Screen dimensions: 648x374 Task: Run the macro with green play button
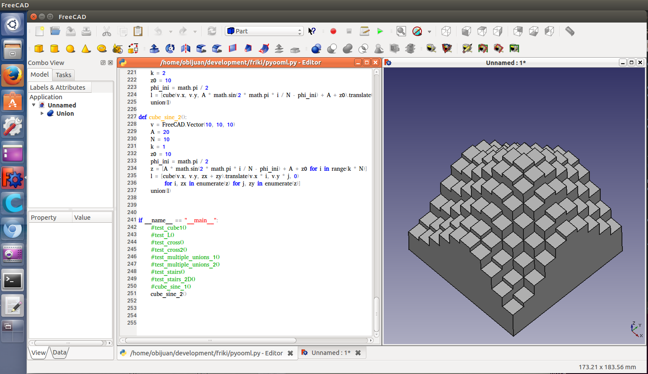point(380,31)
